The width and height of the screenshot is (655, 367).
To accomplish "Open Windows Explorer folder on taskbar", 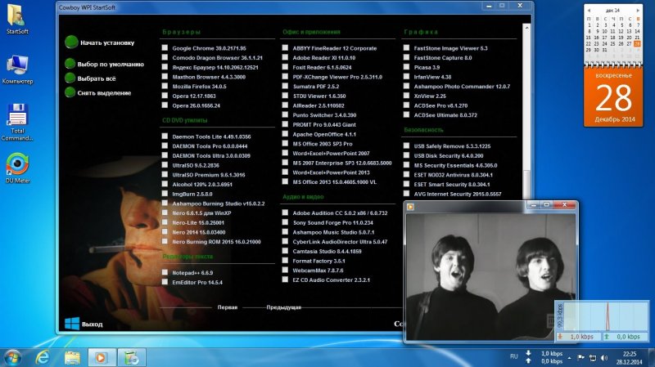I will pos(72,357).
